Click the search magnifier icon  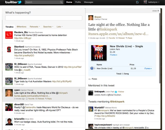61,2
